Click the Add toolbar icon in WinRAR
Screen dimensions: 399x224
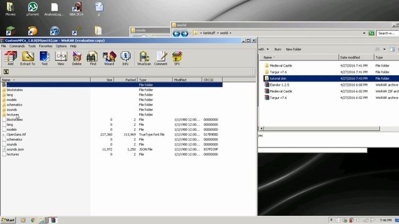11,58
